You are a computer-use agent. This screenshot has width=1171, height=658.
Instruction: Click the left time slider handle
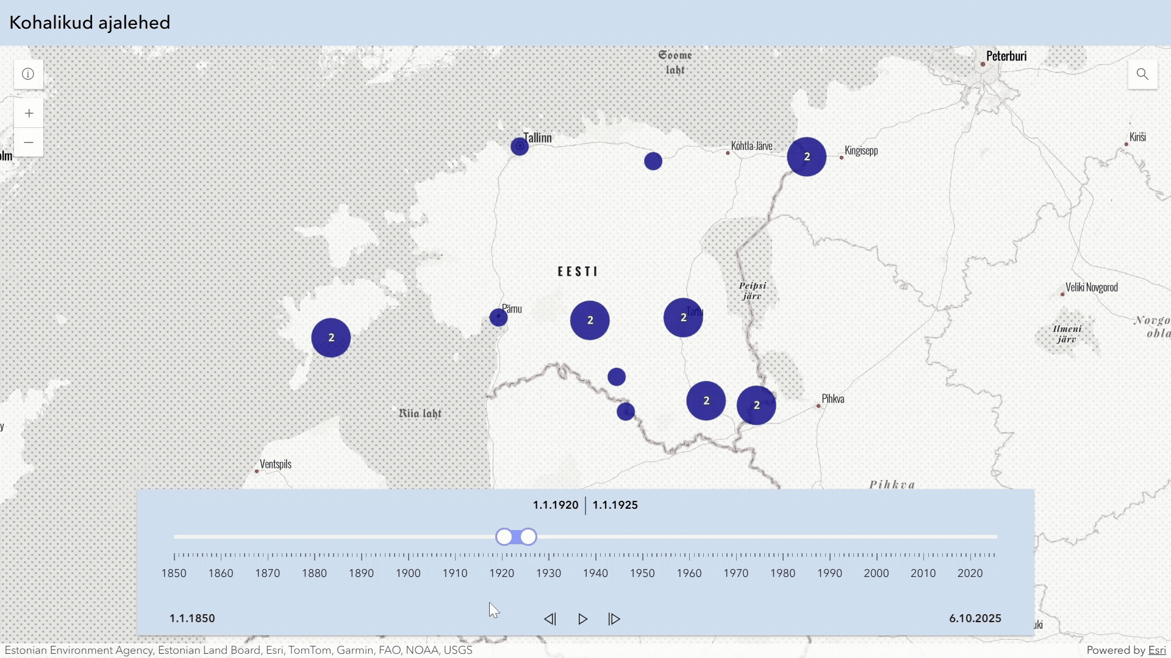(504, 537)
